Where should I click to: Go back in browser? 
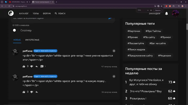tap(2, 6)
